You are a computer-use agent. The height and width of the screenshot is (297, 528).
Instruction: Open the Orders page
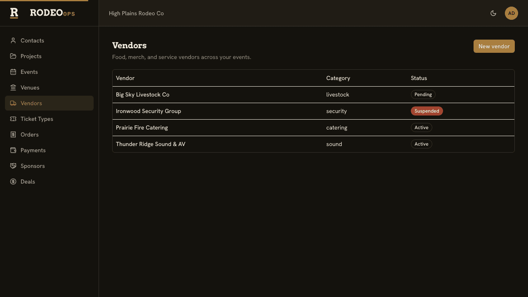49,134
